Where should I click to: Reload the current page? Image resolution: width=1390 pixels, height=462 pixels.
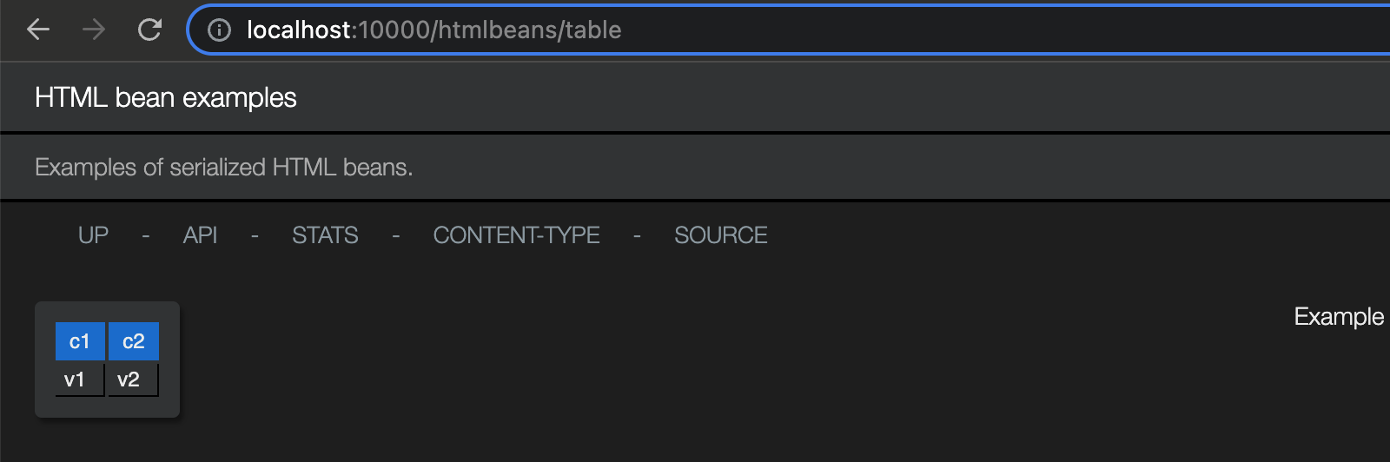pyautogui.click(x=149, y=30)
